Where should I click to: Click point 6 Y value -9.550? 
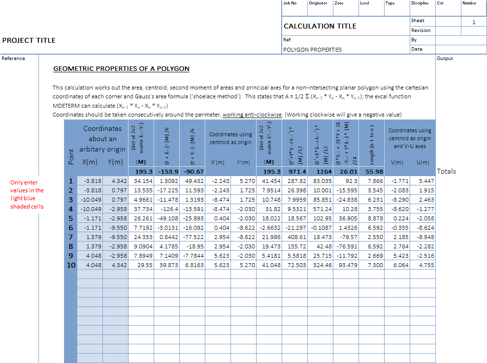coord(116,228)
